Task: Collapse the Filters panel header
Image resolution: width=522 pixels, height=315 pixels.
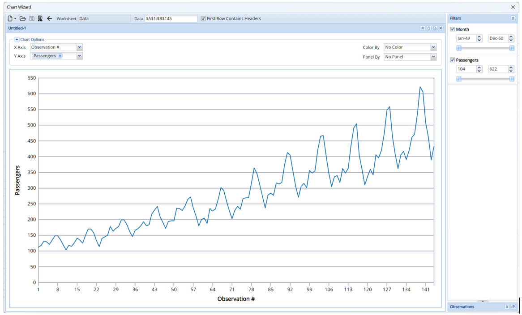Action: [513, 18]
